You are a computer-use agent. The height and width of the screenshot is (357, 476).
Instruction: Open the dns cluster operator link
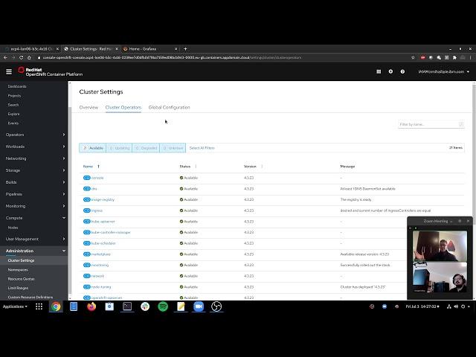tap(94, 189)
